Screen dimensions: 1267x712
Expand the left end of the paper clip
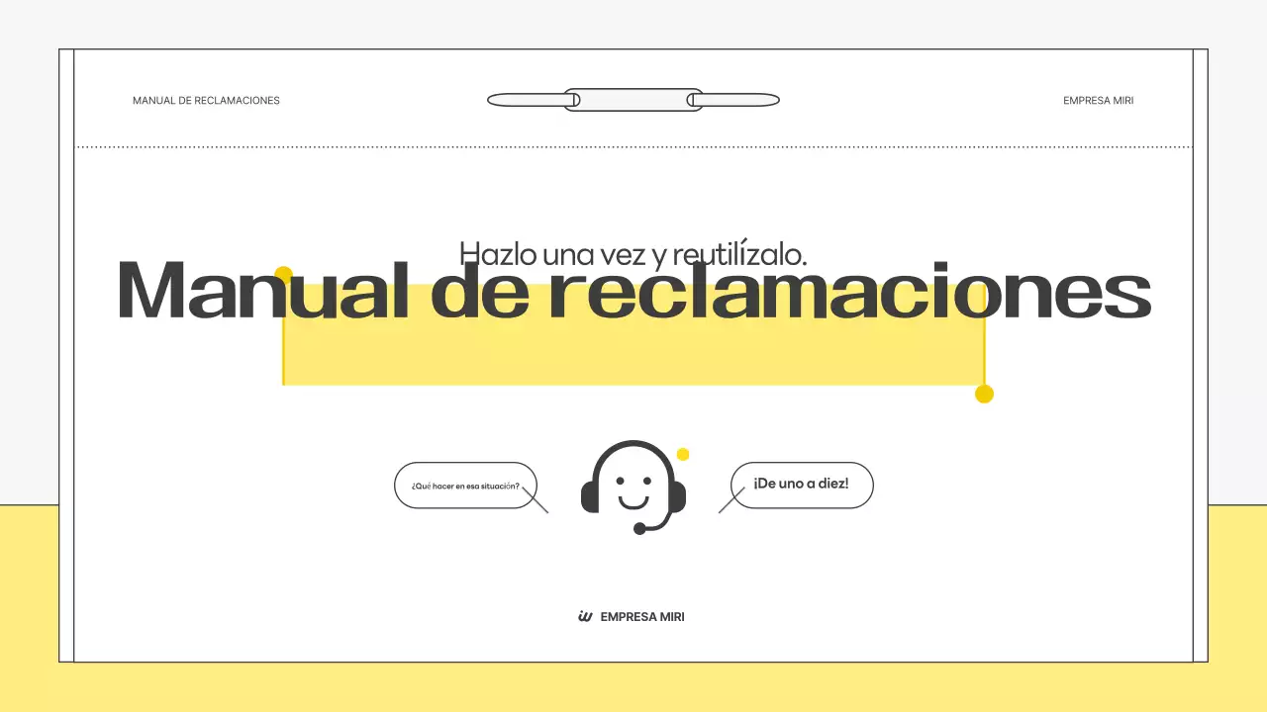coord(505,99)
